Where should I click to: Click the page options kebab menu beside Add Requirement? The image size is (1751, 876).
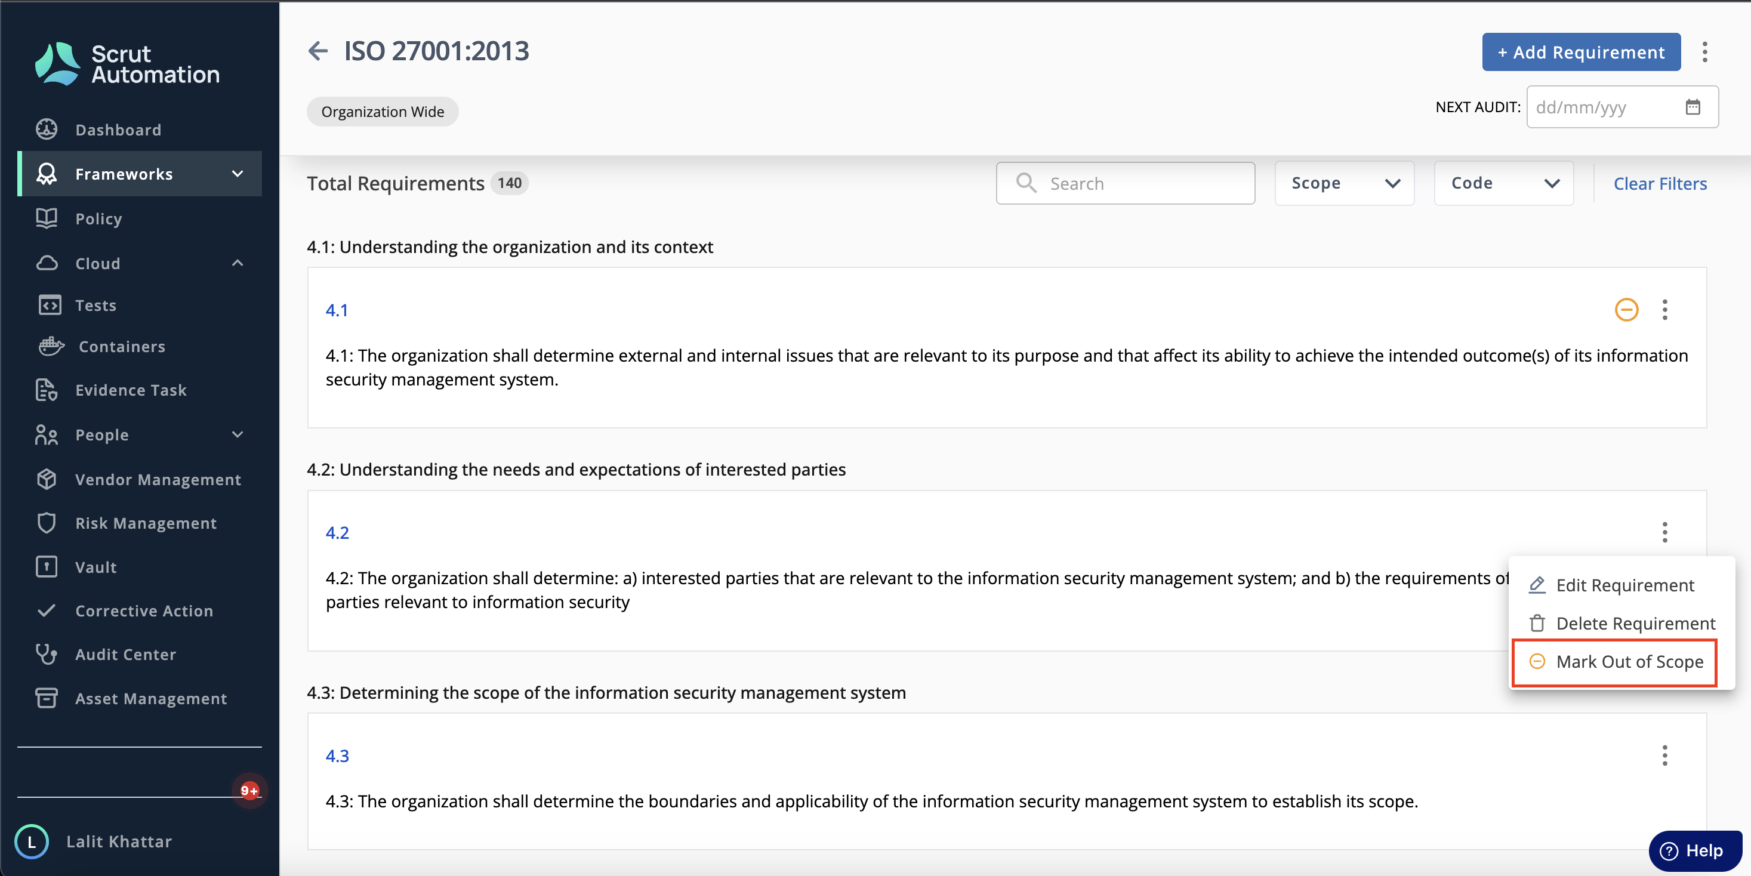(1705, 52)
